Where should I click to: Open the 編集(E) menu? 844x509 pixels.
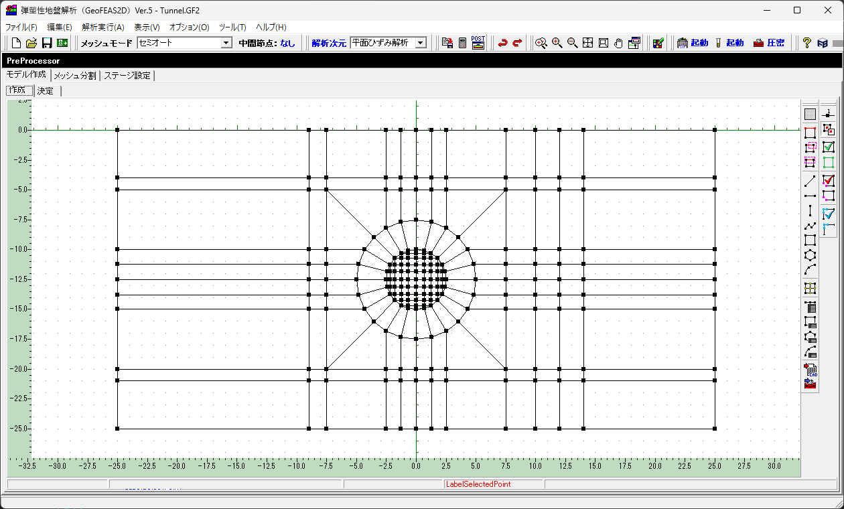tap(60, 27)
